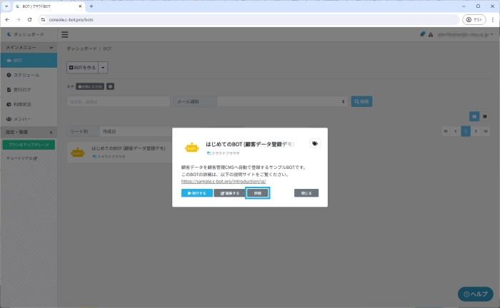Switch to grid view display

point(474,115)
